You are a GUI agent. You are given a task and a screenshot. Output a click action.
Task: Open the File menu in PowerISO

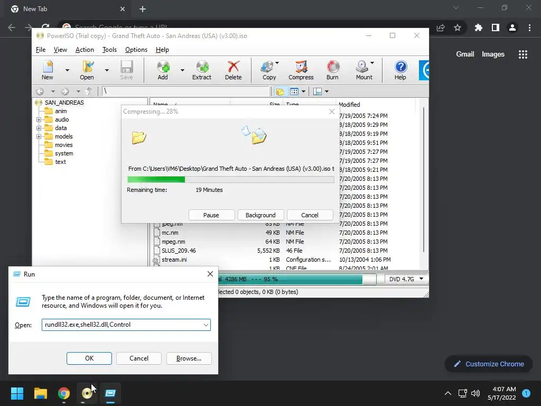pyautogui.click(x=41, y=50)
